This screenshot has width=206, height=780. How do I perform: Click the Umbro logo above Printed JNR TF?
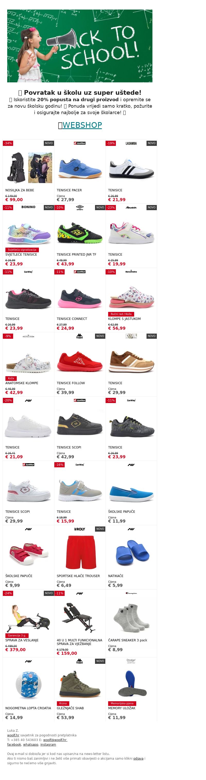coord(80,207)
